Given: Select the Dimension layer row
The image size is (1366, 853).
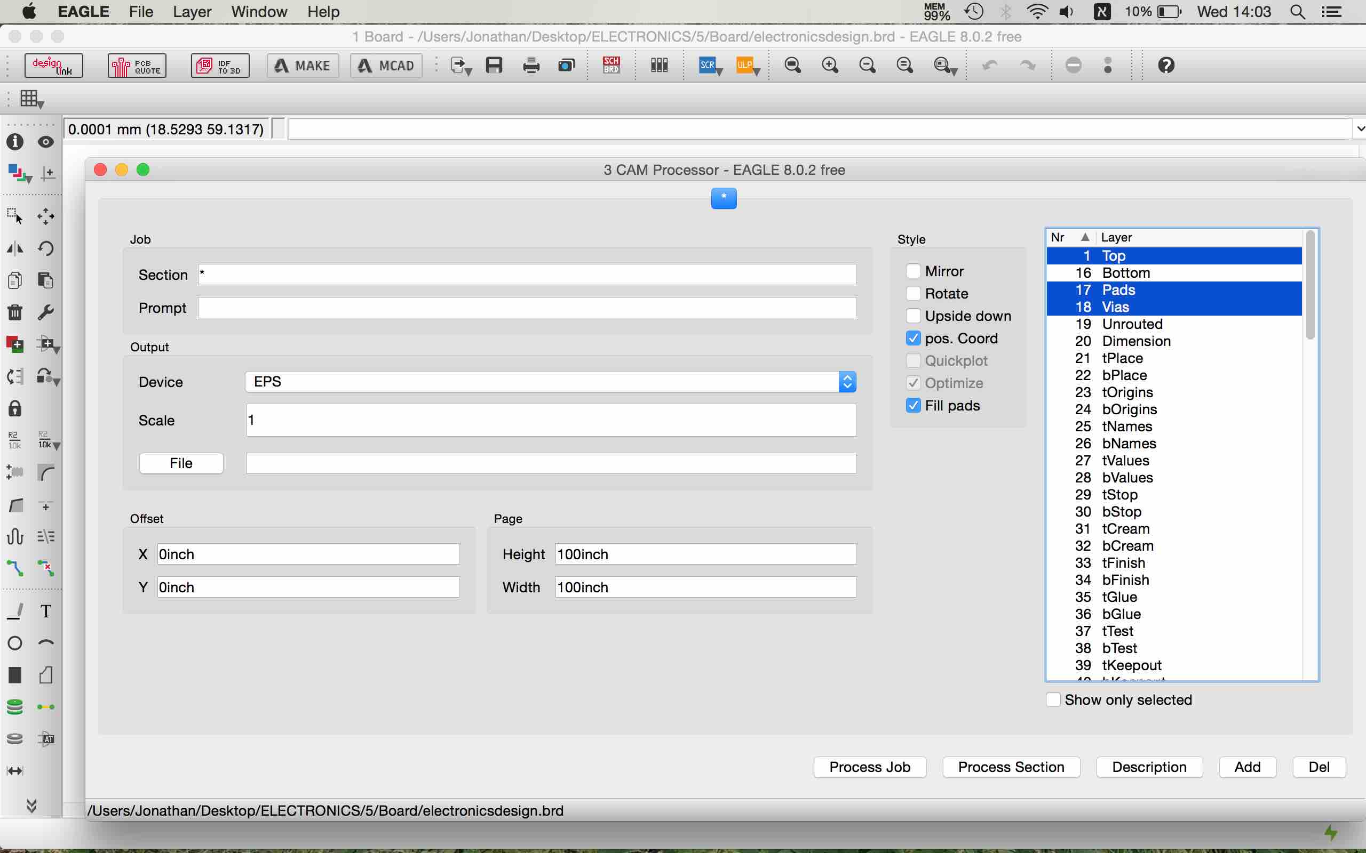Looking at the screenshot, I should pos(1174,341).
